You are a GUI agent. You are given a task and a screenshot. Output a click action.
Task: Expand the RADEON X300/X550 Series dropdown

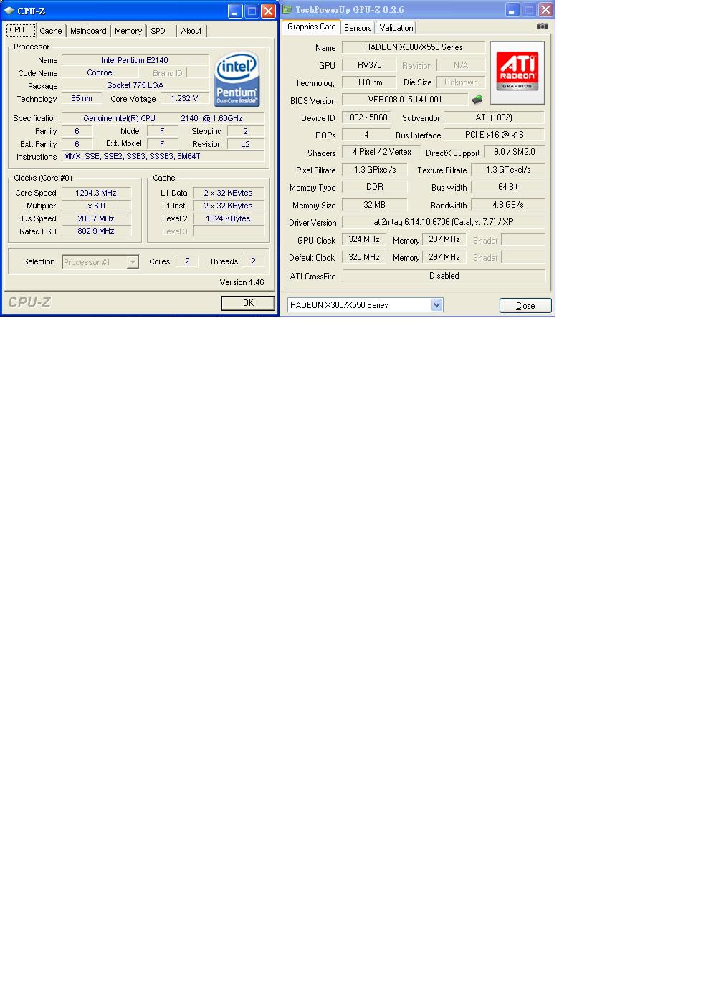pyautogui.click(x=437, y=305)
